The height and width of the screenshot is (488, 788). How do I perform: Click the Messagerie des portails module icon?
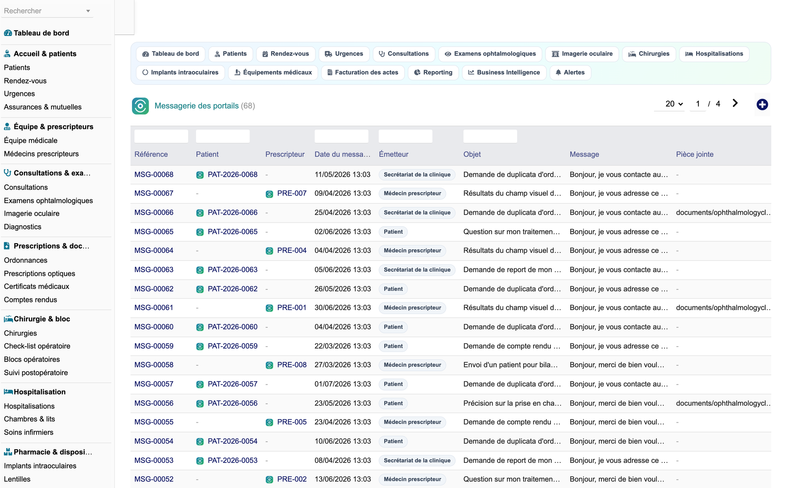tap(140, 106)
